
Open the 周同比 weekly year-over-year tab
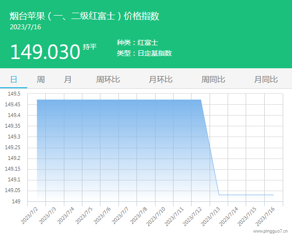coord(213,79)
